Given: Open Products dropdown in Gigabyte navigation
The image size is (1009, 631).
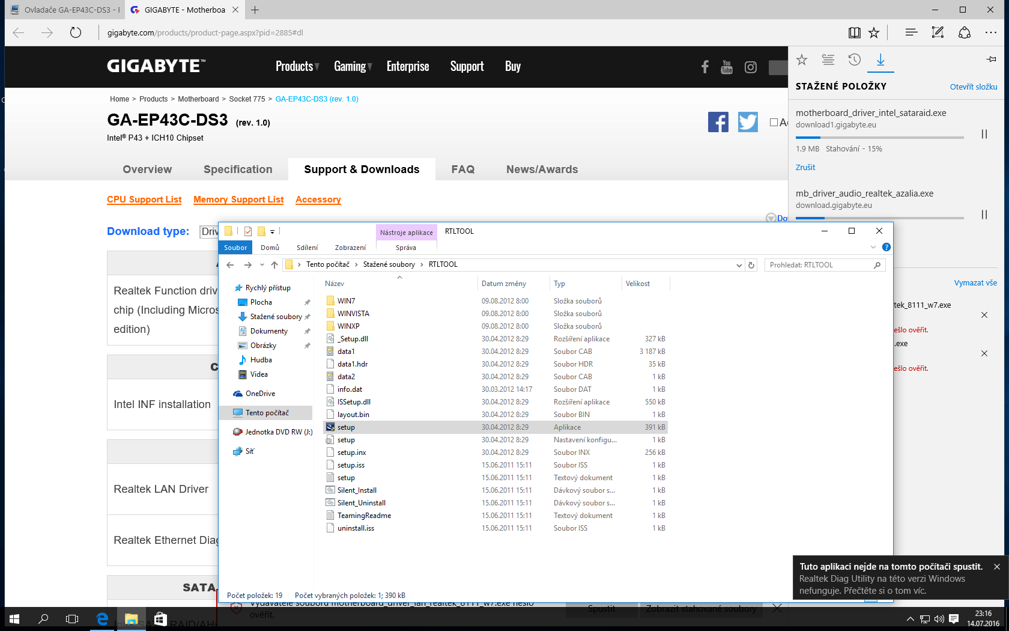Looking at the screenshot, I should 297,66.
